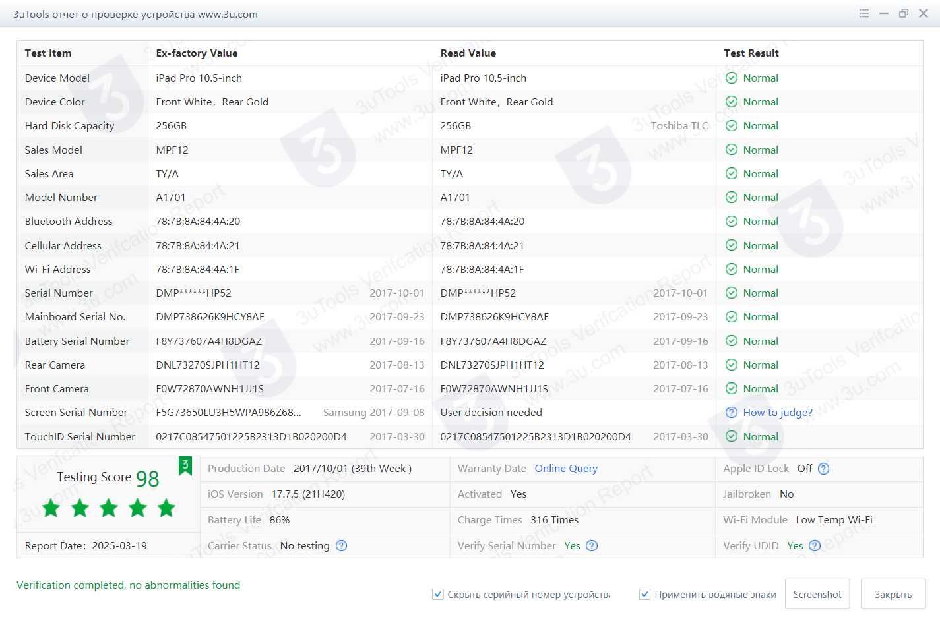Click the first green star under Testing Score
Screen dimensions: 940x623
coord(51,508)
